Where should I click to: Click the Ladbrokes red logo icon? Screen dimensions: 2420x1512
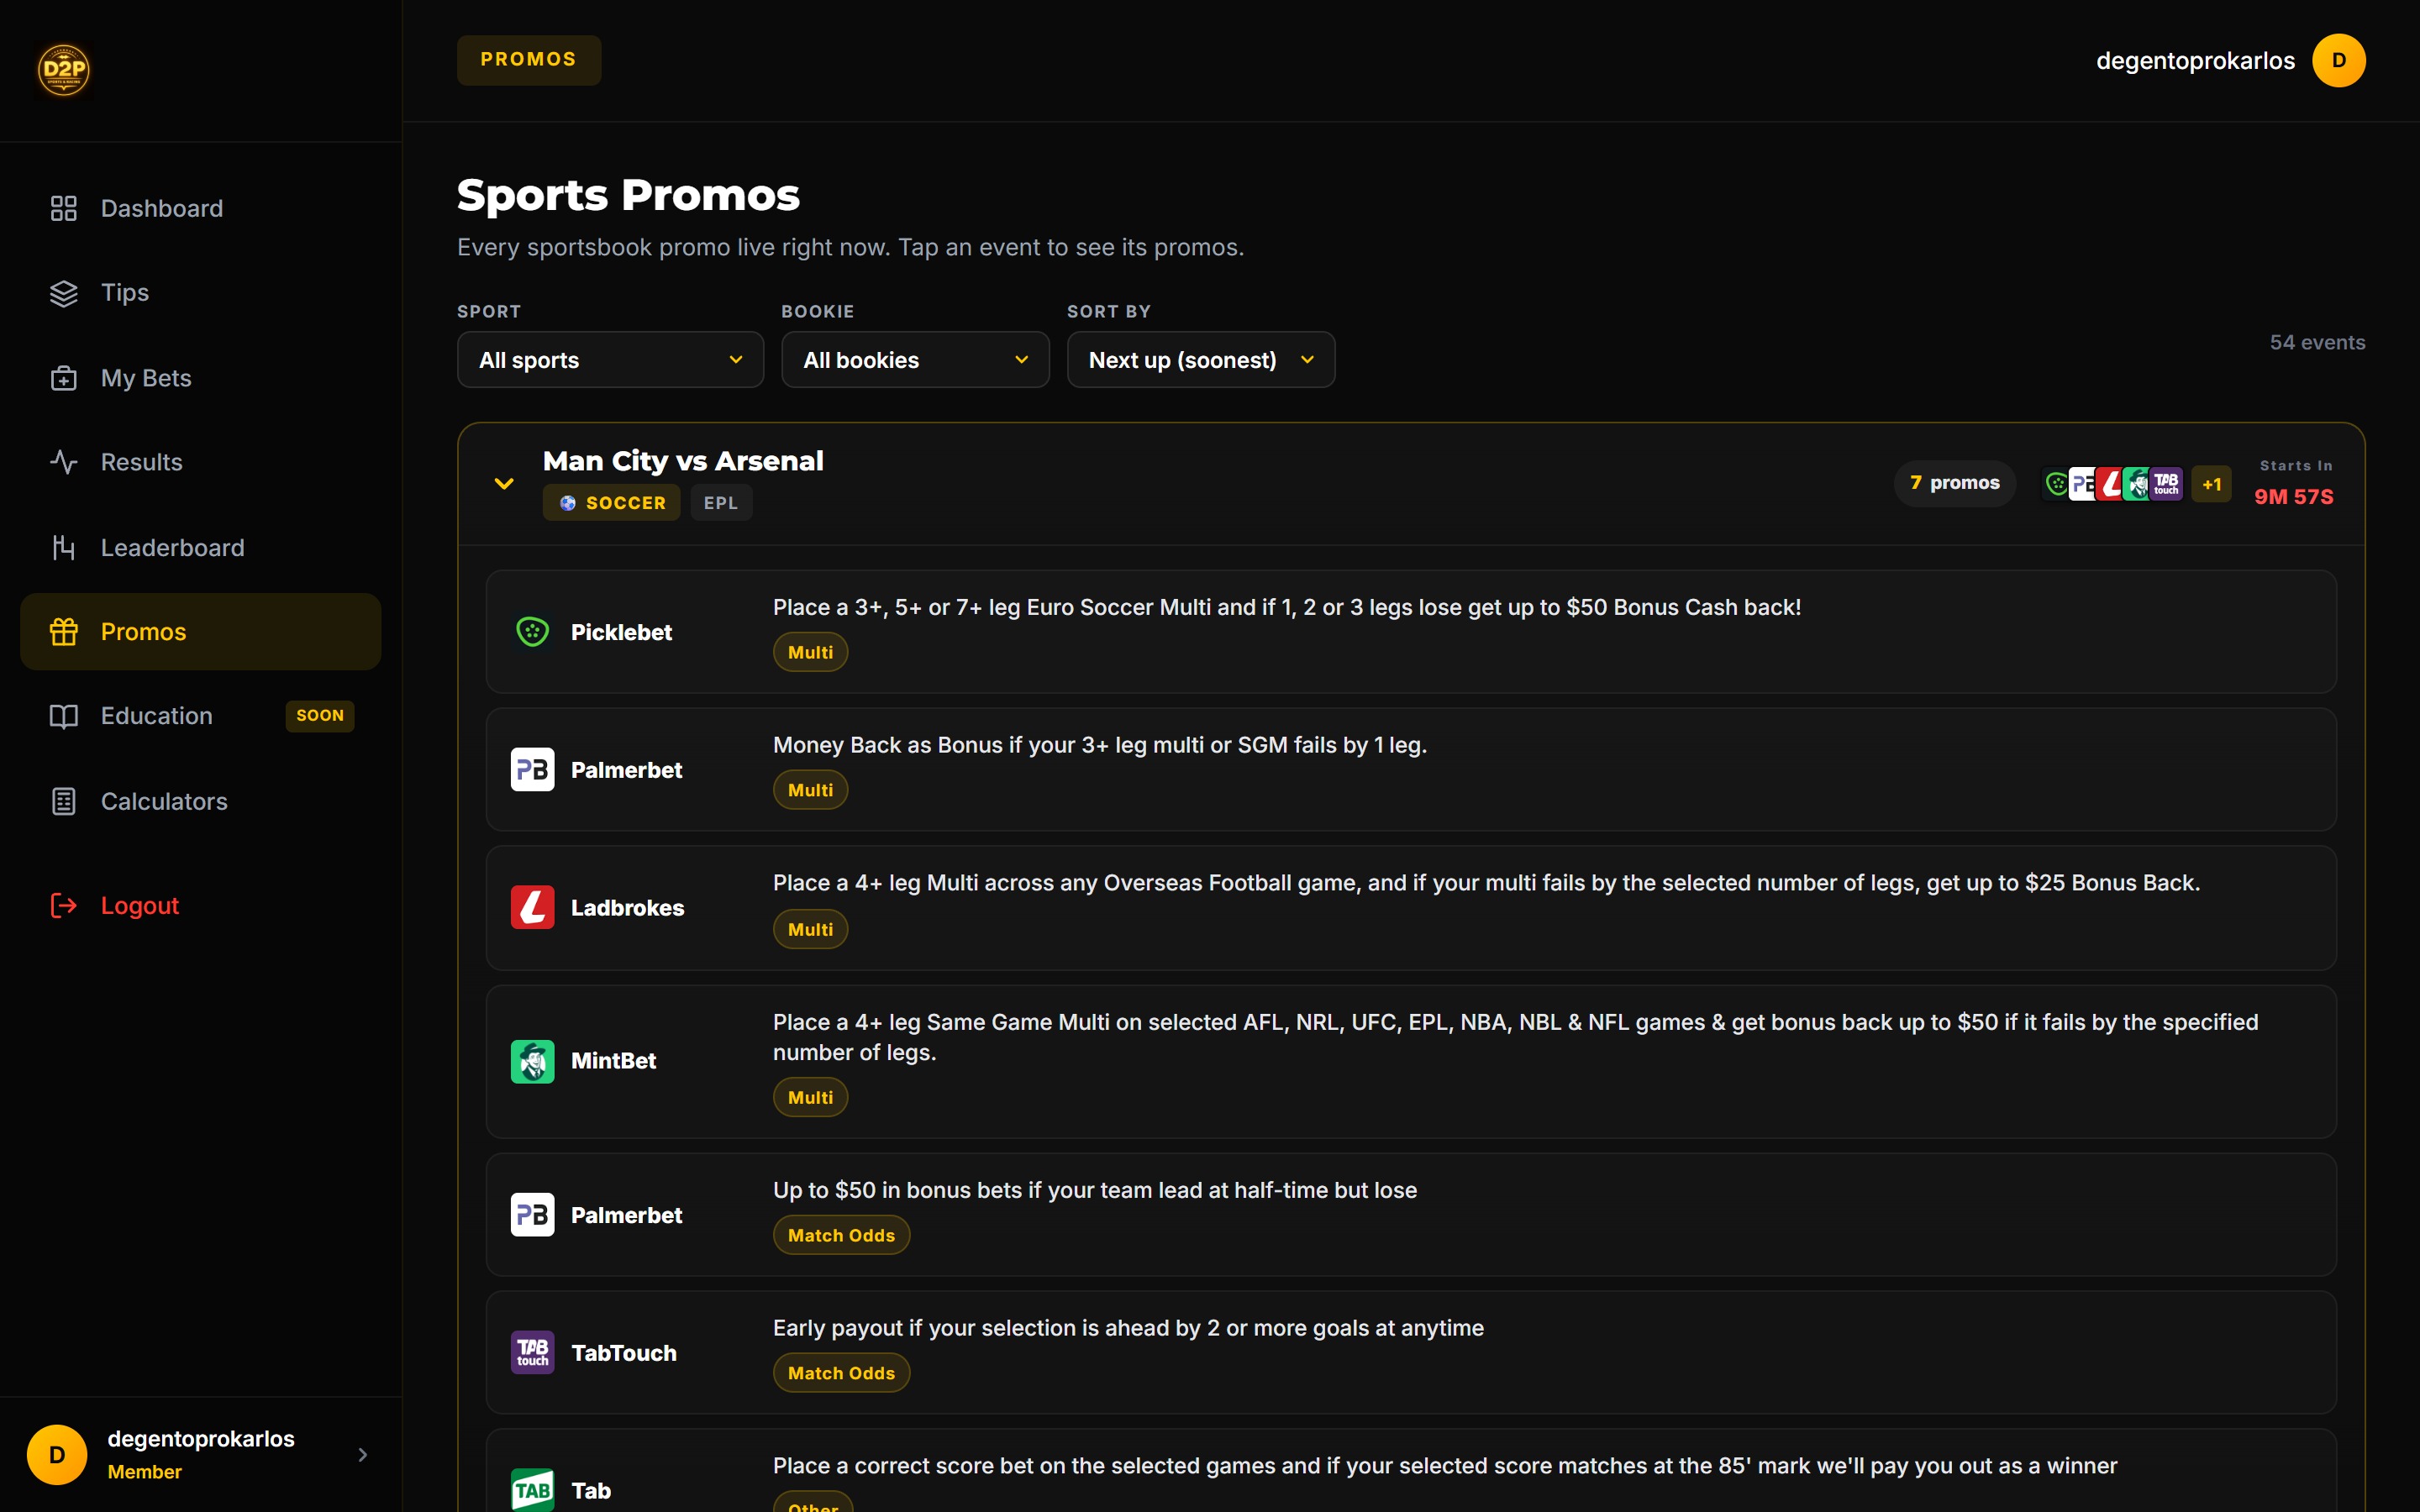pos(533,906)
